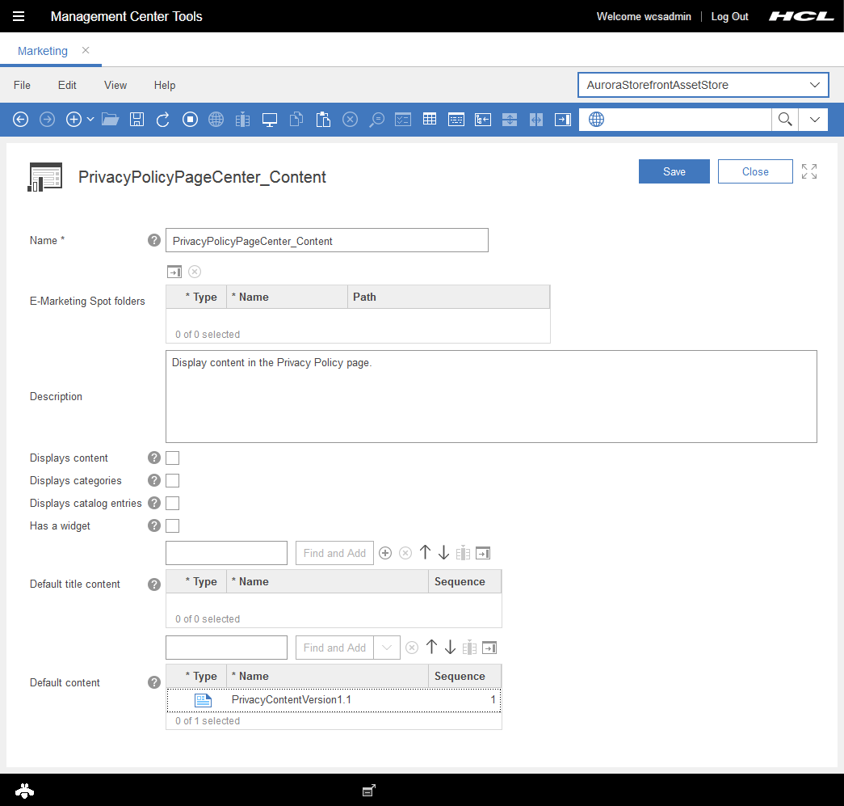Screen dimensions: 844x806
Task: Click the search magnifier icon
Action: pyautogui.click(x=784, y=120)
